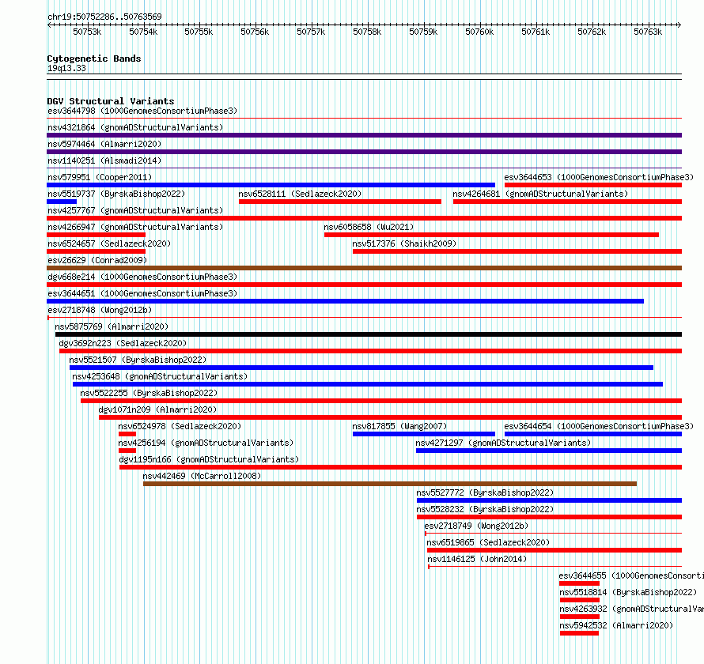Select esv3644655 variant label
704x664 pixels.
click(631, 575)
